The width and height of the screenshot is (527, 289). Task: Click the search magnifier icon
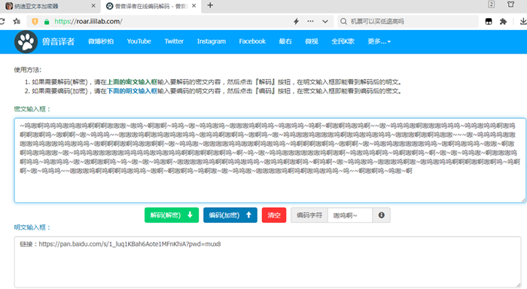[x=343, y=22]
